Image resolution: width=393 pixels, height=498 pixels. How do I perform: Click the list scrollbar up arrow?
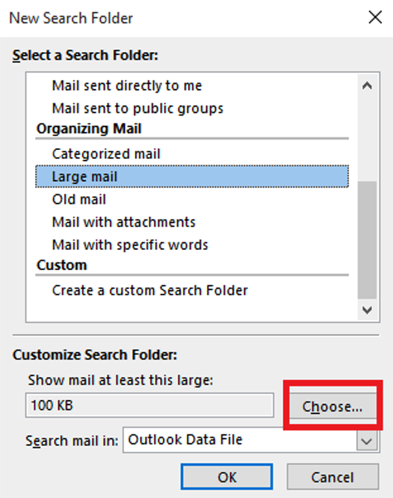[367, 86]
